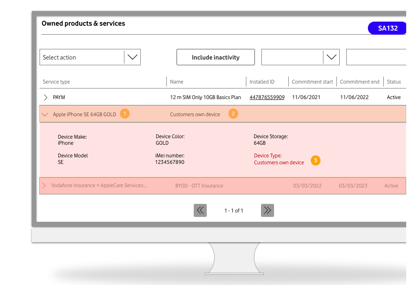Image resolution: width=407 pixels, height=285 pixels.
Task: Go to previous page of results
Action: (x=200, y=210)
